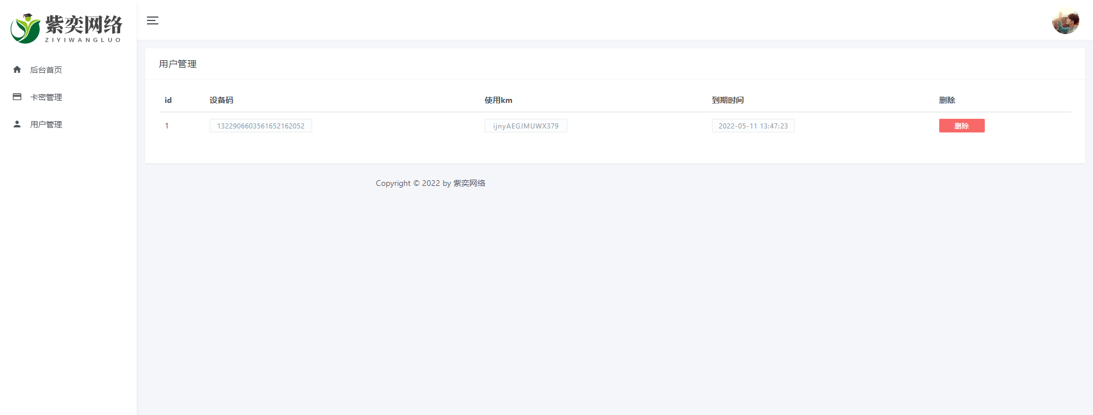
Task: Toggle the sidebar with the hamburger icon
Action: 152,20
